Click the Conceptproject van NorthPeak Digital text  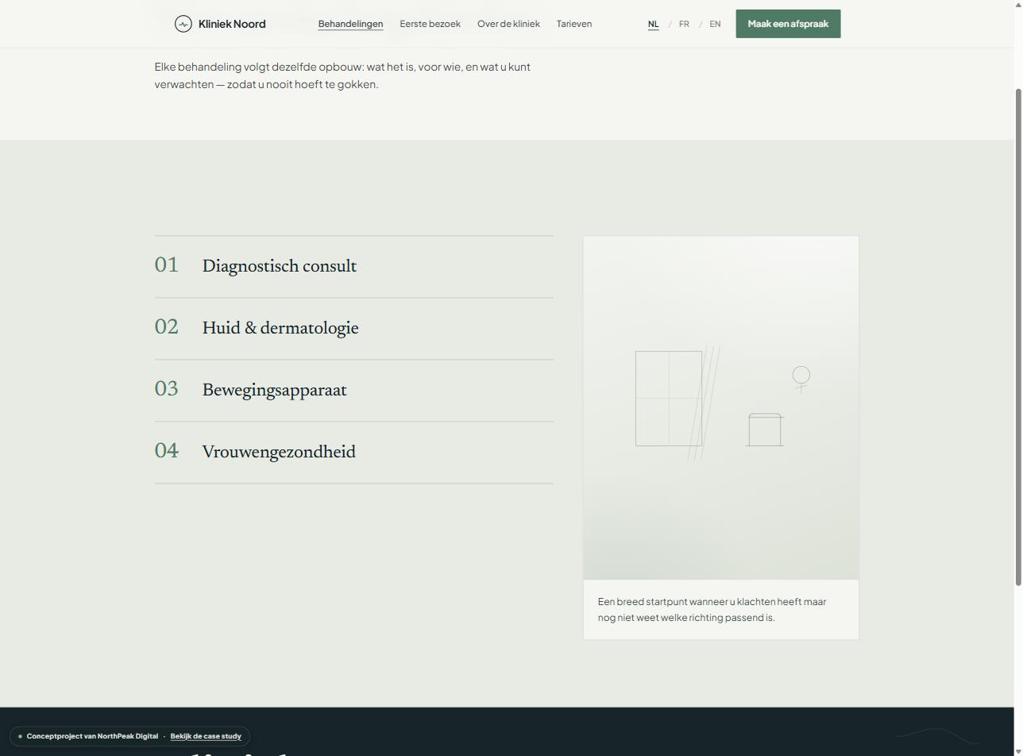point(92,736)
